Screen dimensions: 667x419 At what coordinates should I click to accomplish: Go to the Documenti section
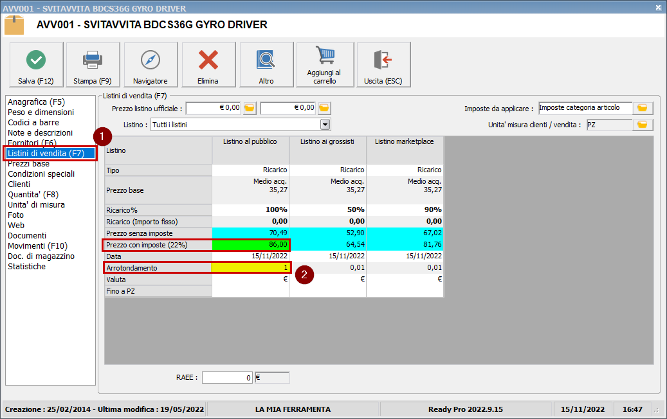click(27, 235)
